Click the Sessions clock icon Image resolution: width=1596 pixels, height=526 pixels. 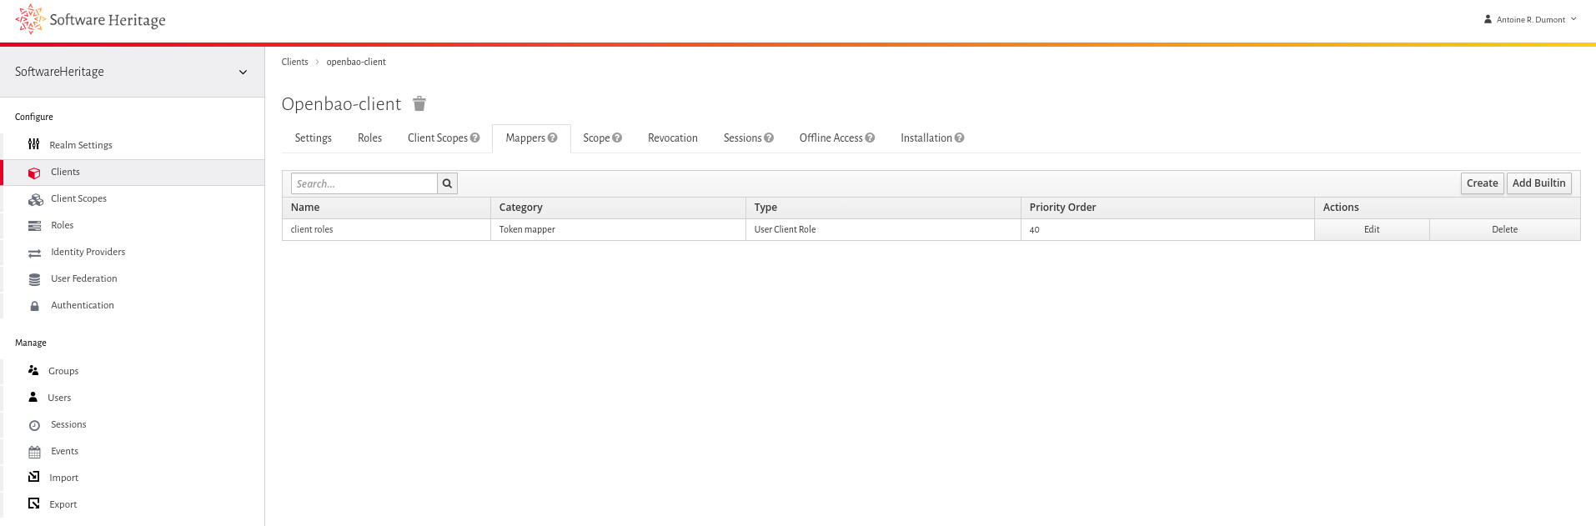click(34, 425)
